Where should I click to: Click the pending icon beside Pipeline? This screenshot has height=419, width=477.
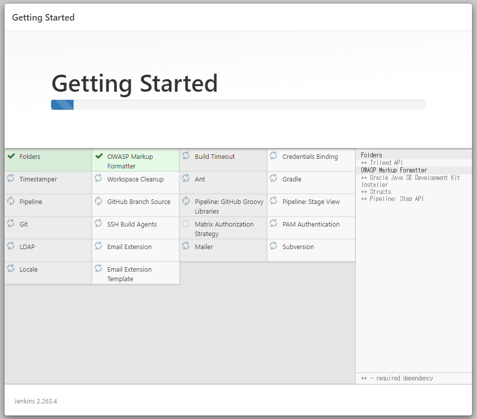(x=11, y=201)
